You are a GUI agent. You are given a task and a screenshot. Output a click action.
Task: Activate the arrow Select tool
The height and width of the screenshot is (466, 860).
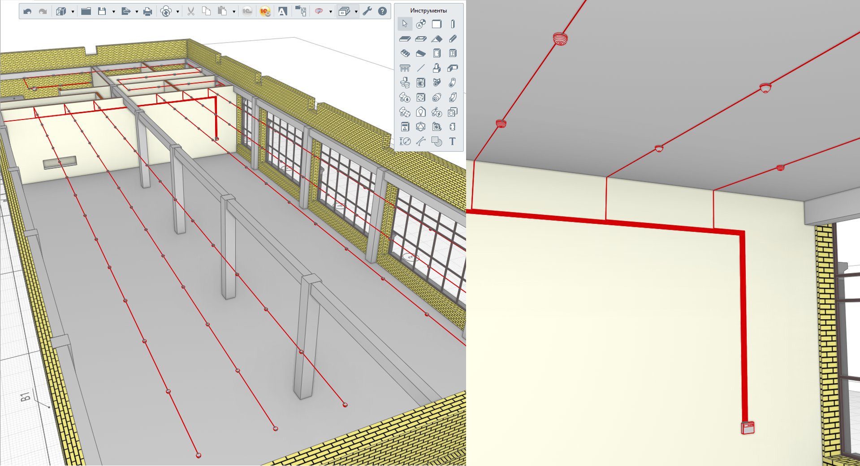(x=405, y=24)
